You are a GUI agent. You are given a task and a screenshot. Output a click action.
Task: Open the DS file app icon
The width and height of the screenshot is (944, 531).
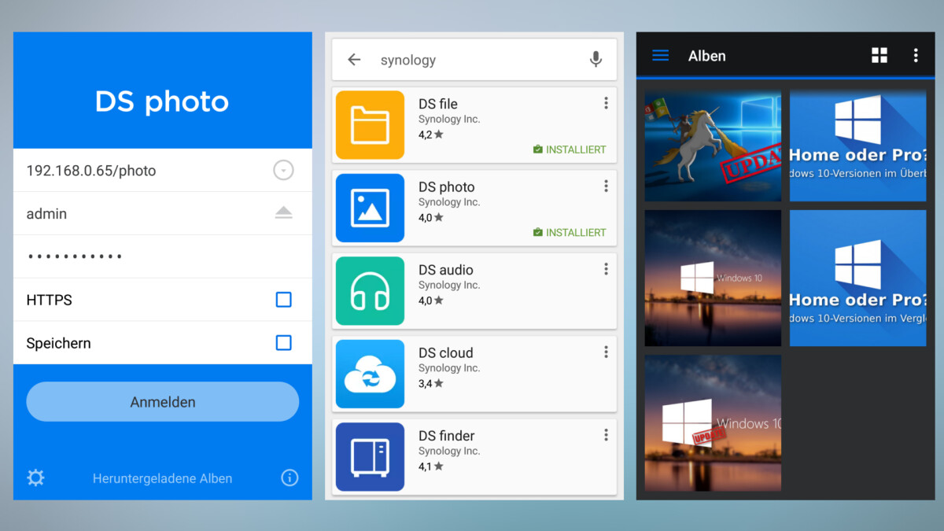370,125
